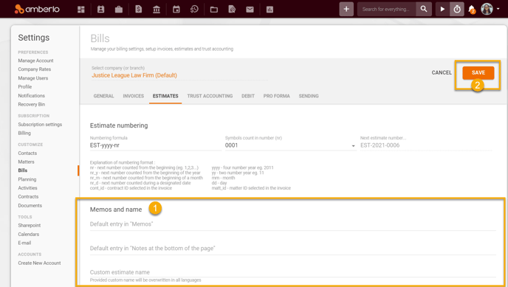Select Bills in settings sidebar
Image resolution: width=508 pixels, height=287 pixels.
point(23,170)
